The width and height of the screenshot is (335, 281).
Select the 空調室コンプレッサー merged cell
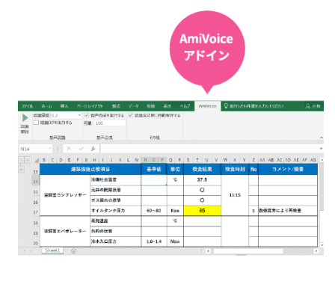(x=65, y=195)
